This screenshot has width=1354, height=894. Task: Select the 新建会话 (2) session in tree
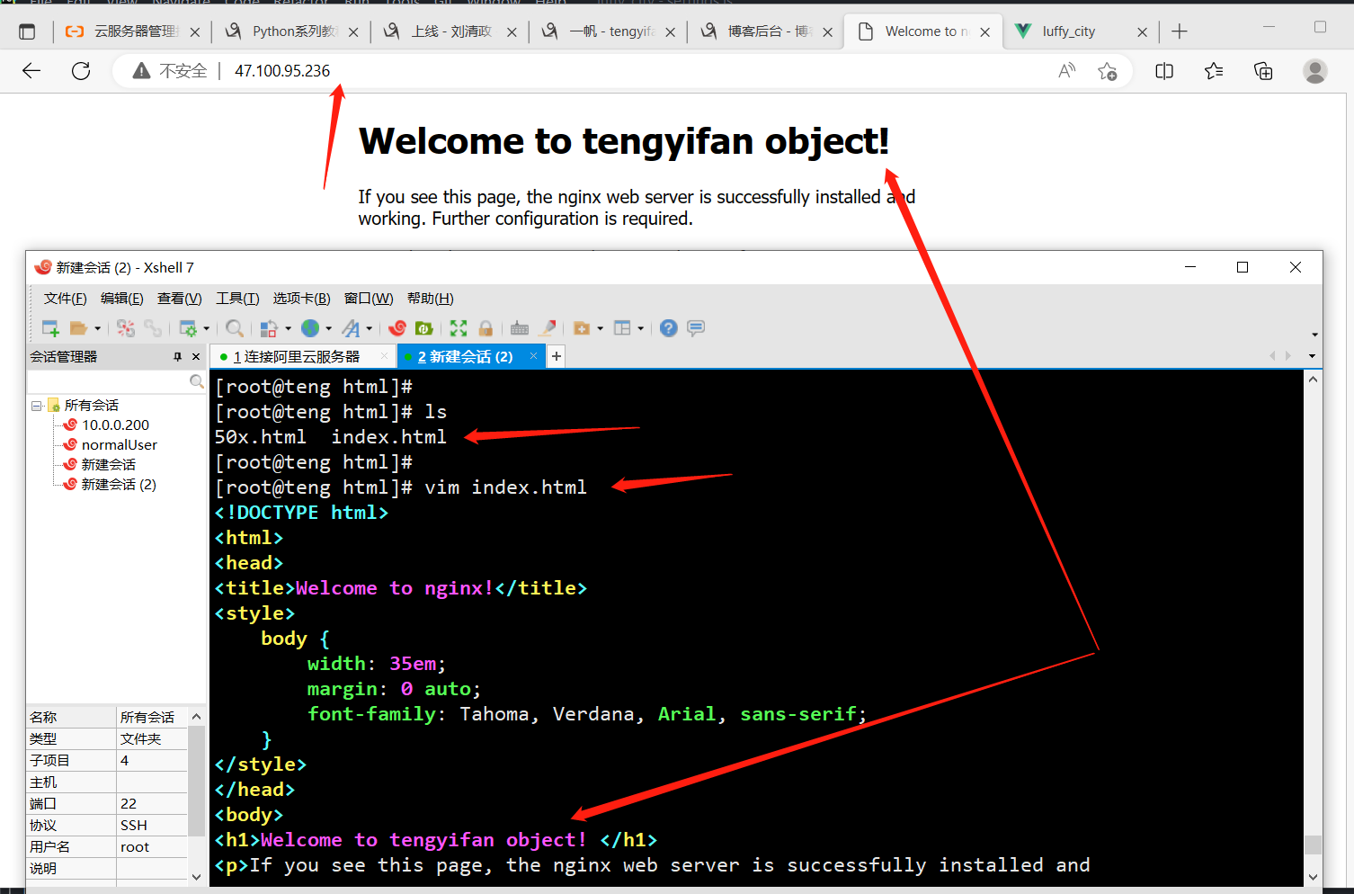click(119, 485)
